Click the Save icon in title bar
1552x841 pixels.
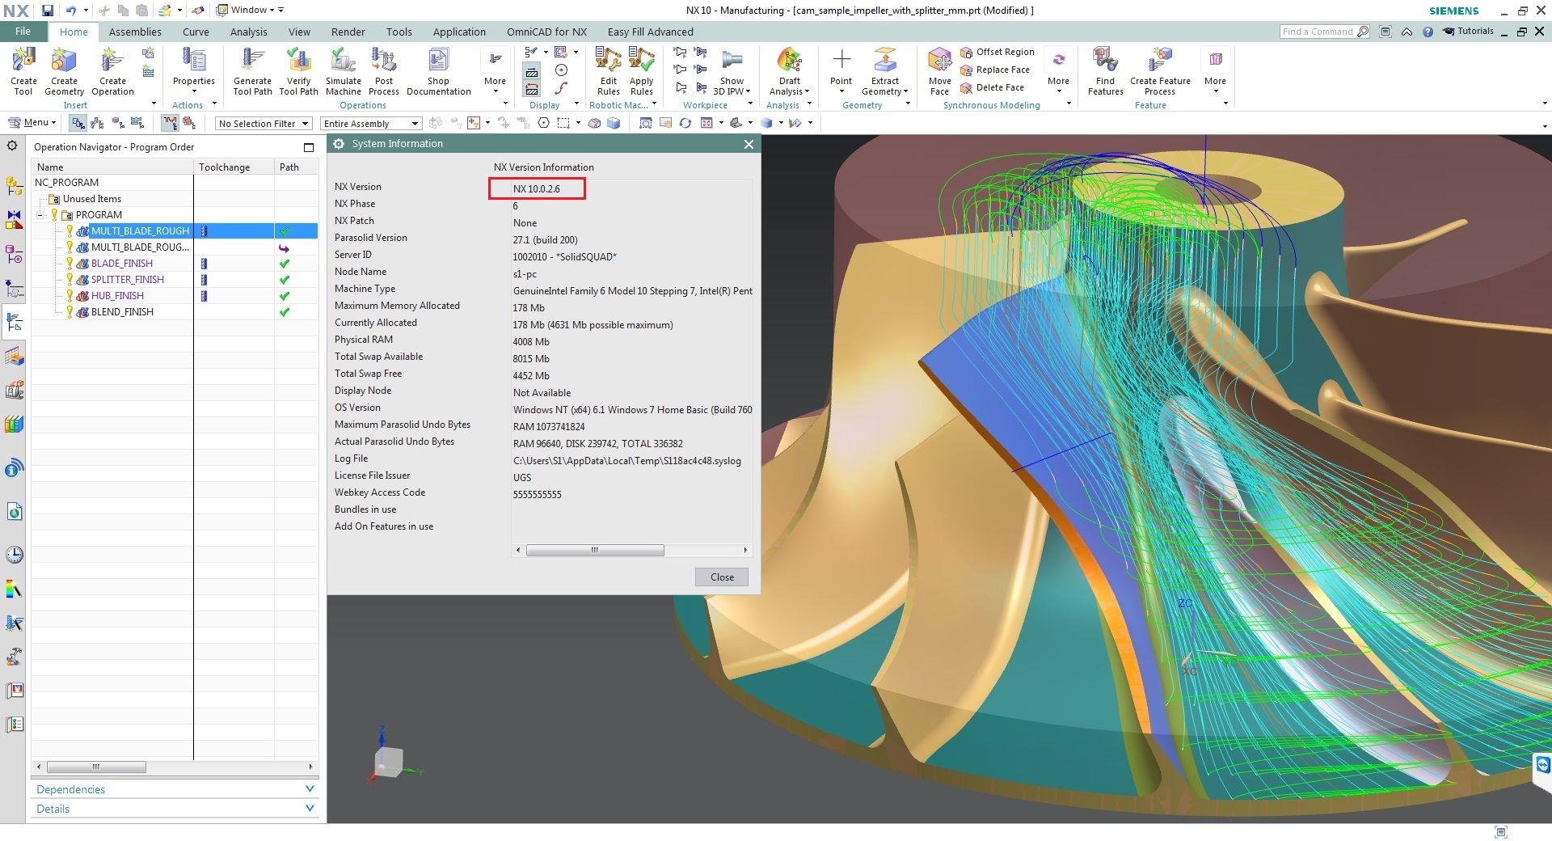48,11
